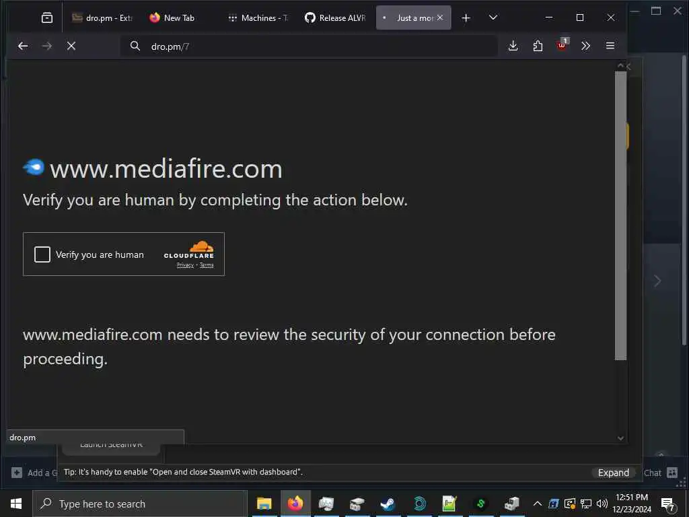Click the scrollbar down arrow
This screenshot has width=689, height=517.
pyautogui.click(x=620, y=438)
